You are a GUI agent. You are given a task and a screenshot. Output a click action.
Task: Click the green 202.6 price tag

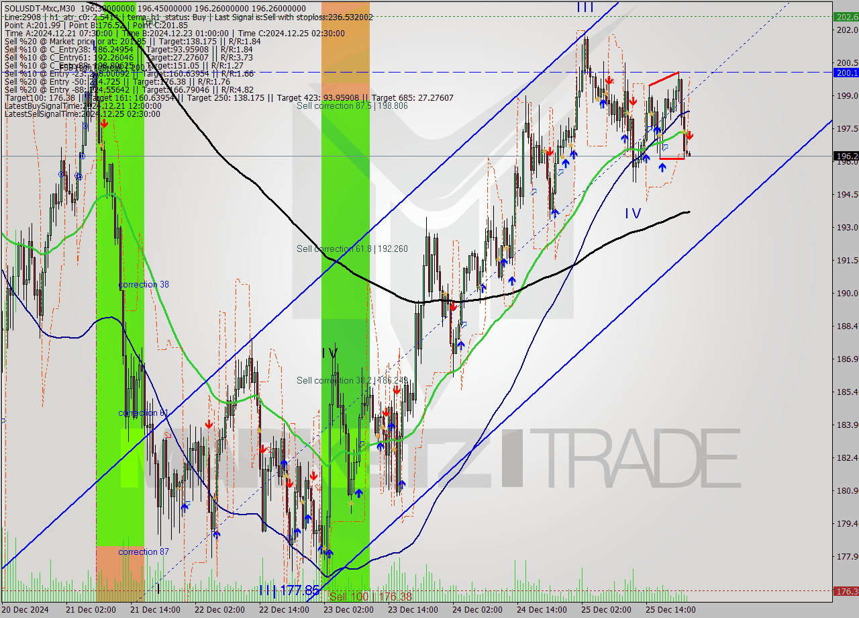click(846, 16)
